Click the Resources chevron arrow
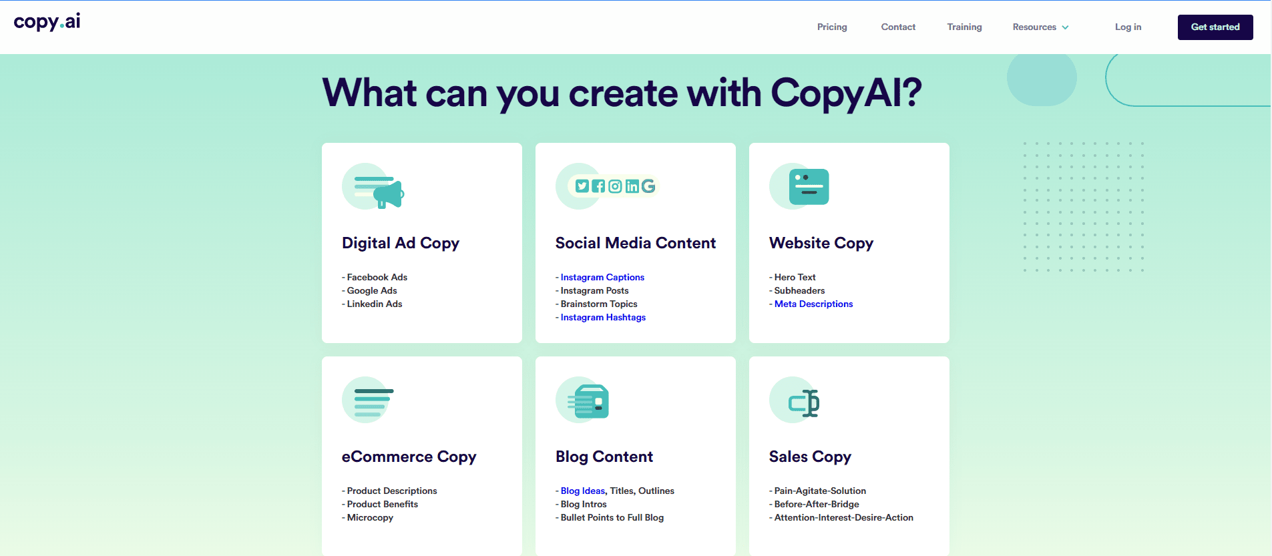This screenshot has width=1272, height=556. click(1065, 27)
